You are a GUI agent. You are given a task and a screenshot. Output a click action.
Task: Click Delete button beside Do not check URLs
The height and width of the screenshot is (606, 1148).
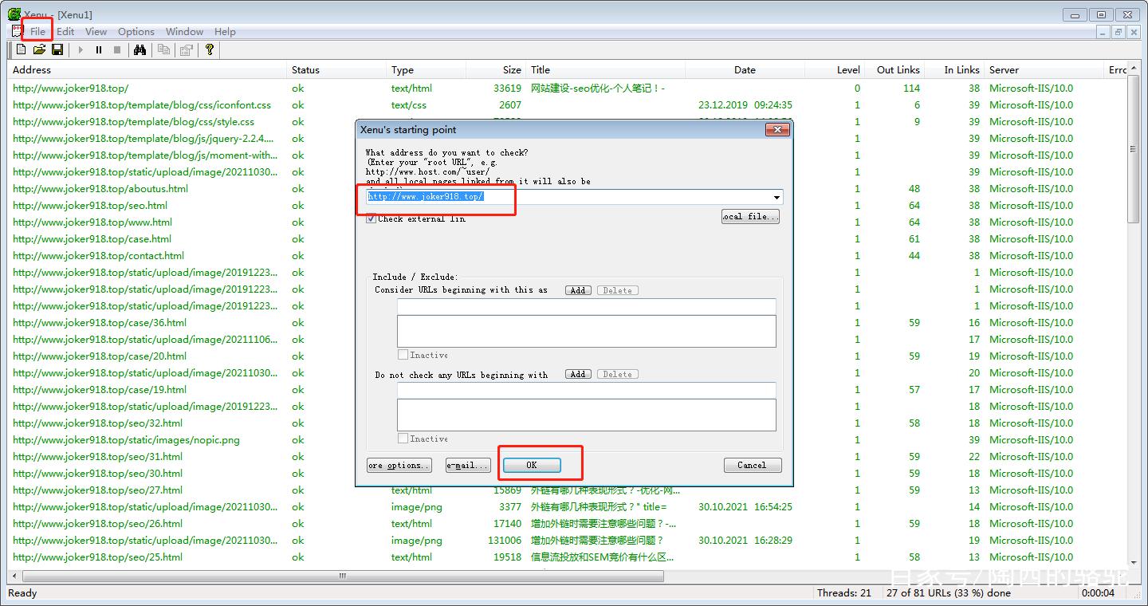[x=618, y=374]
